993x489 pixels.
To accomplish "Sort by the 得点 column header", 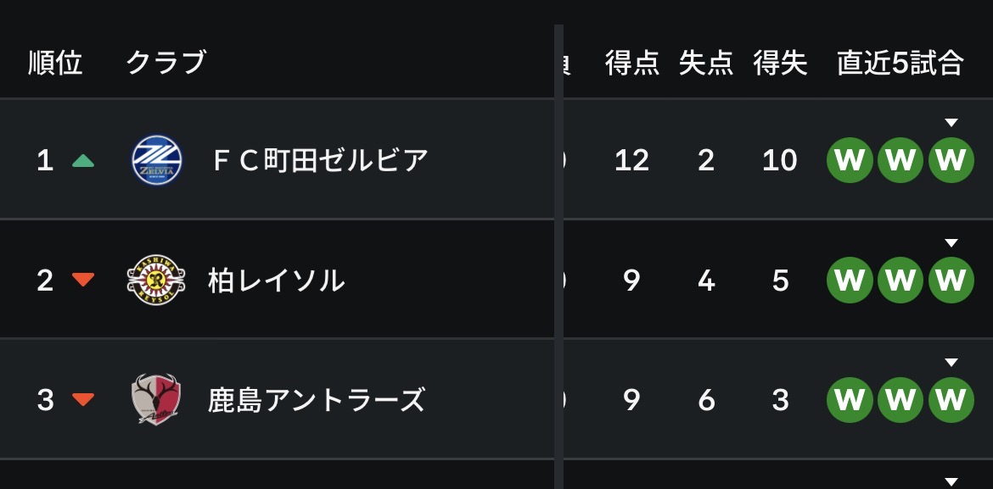I will coord(632,64).
